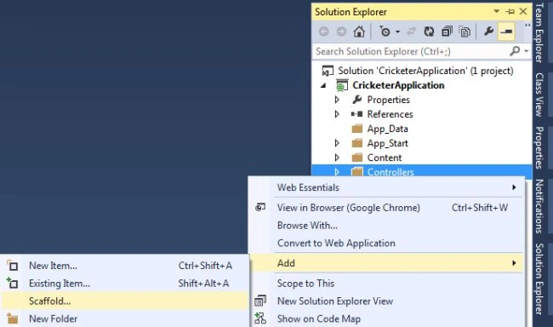The height and width of the screenshot is (327, 553).
Task: Refresh the Solution Explorer
Action: point(429,32)
